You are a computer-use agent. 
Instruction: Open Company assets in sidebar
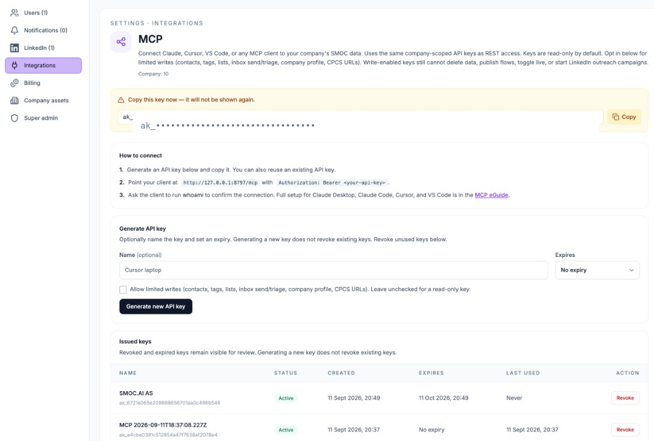(x=43, y=100)
